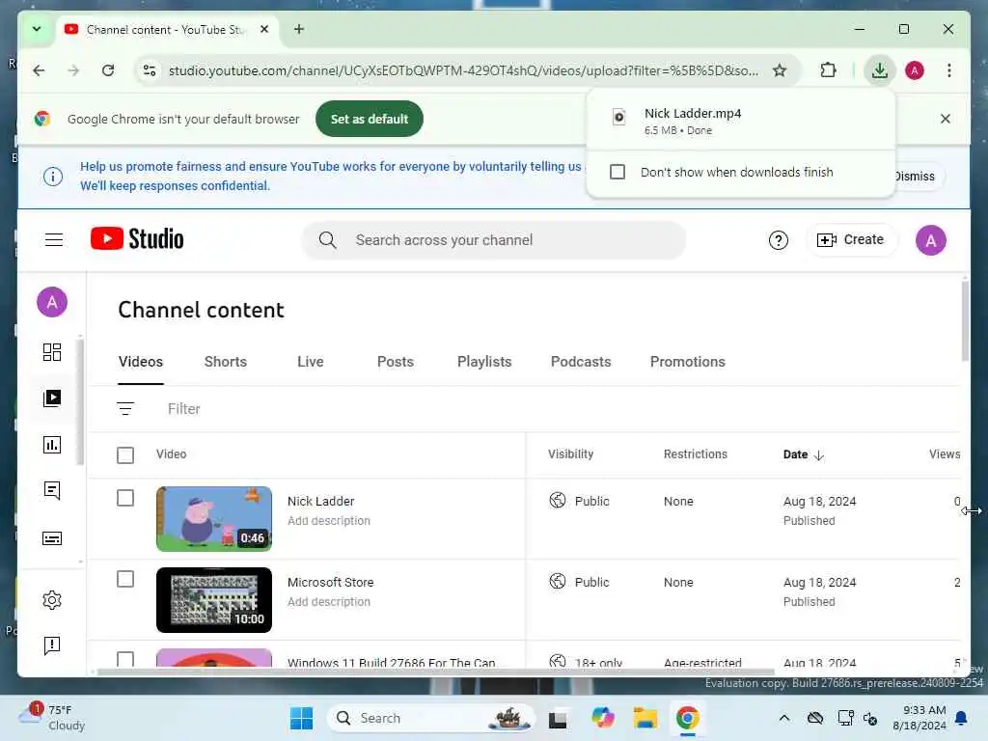The width and height of the screenshot is (988, 741).
Task: Click the search magnifier icon in Studio
Action: 327,240
